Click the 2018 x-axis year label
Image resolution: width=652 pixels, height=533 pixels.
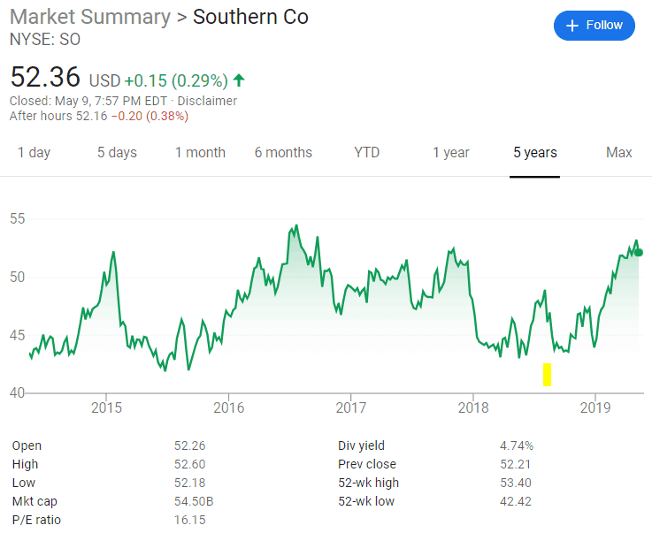tap(473, 407)
